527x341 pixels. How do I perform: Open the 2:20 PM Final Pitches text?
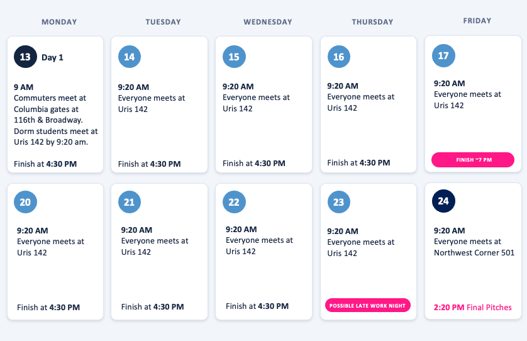472,308
